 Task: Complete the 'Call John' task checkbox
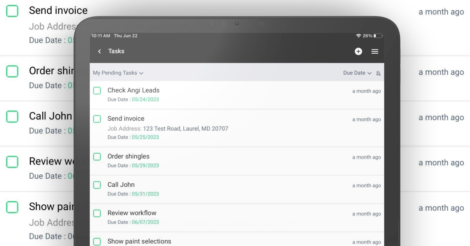(x=97, y=185)
